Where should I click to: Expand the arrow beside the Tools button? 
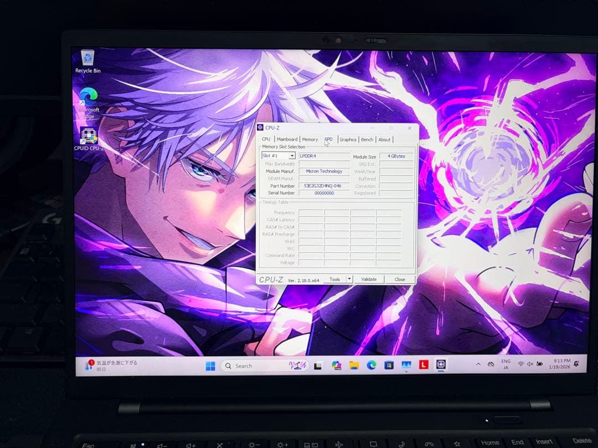pyautogui.click(x=350, y=279)
